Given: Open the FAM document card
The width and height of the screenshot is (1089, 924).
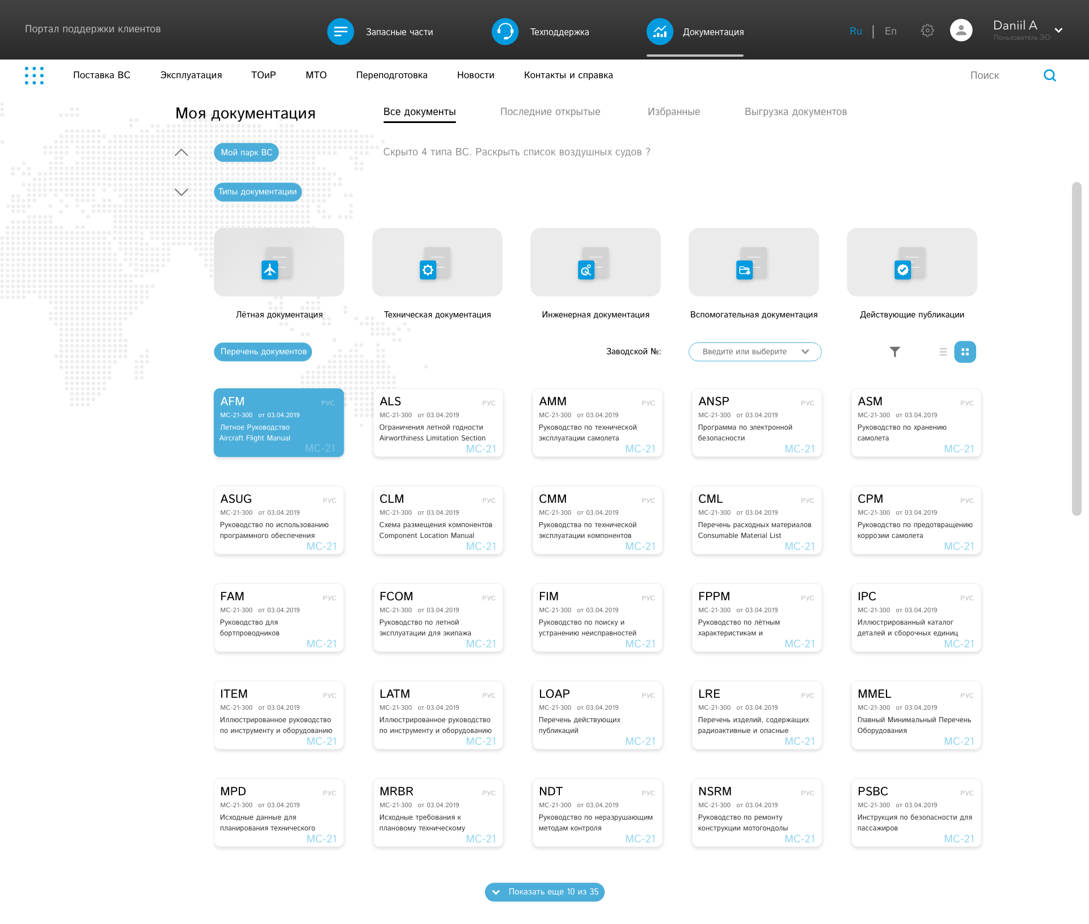Looking at the screenshot, I should click(278, 617).
